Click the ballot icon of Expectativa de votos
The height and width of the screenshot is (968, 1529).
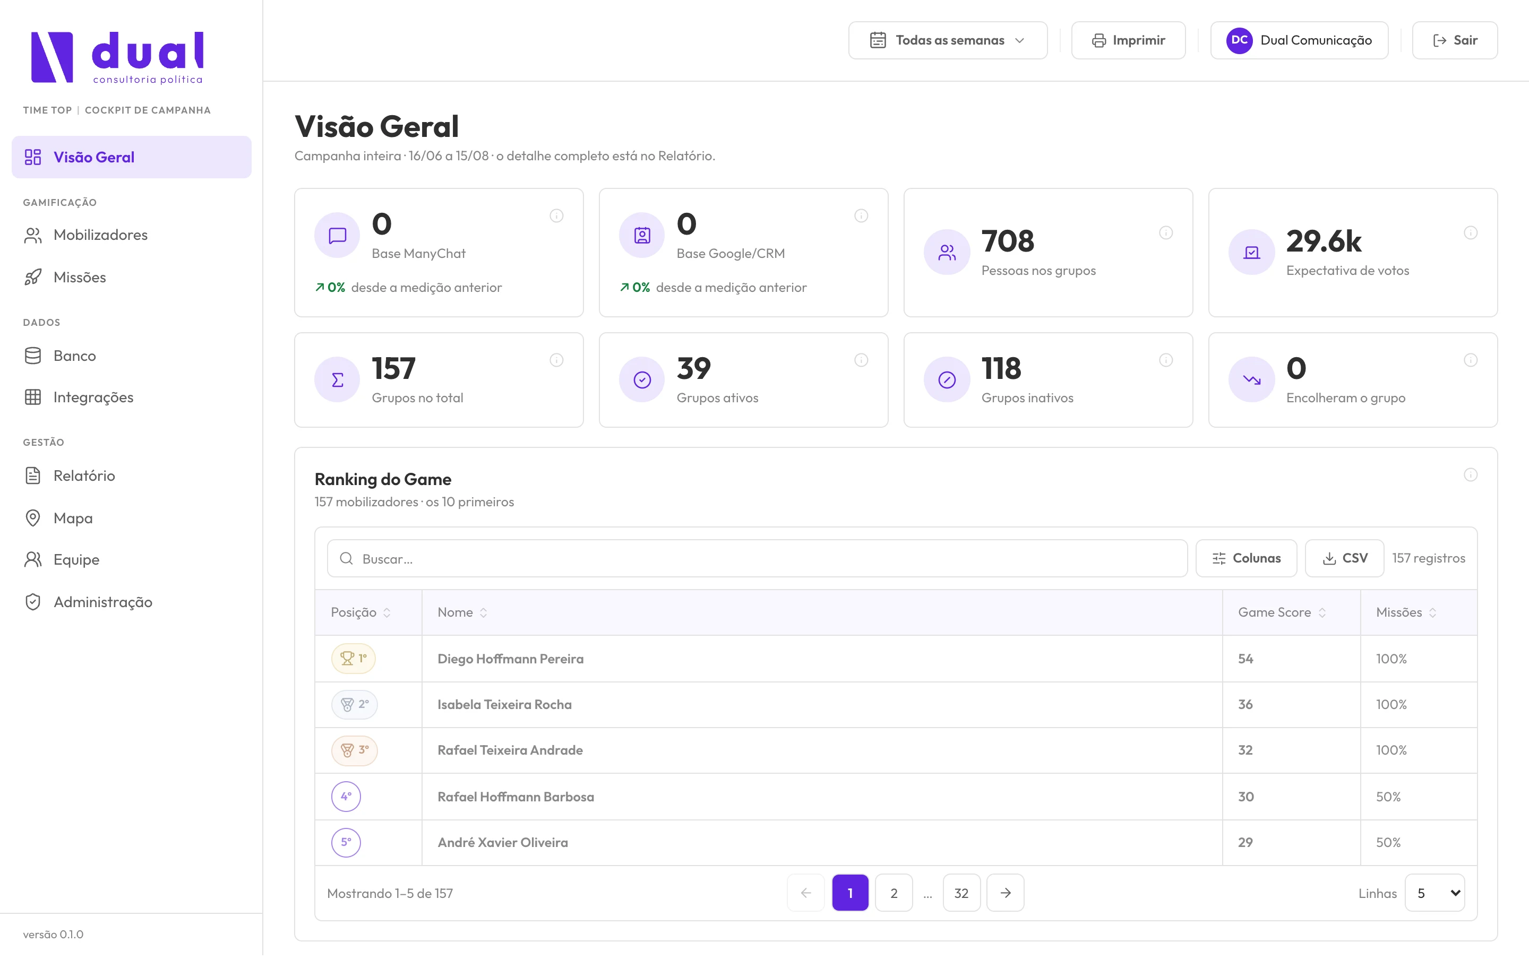tap(1251, 253)
